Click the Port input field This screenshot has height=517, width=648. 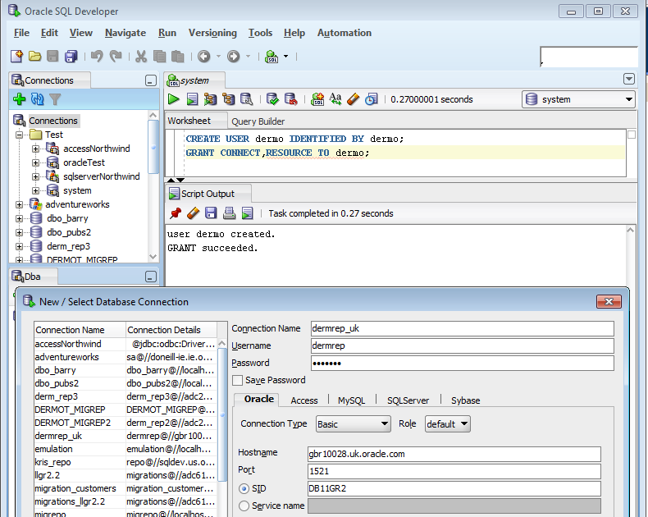454,472
